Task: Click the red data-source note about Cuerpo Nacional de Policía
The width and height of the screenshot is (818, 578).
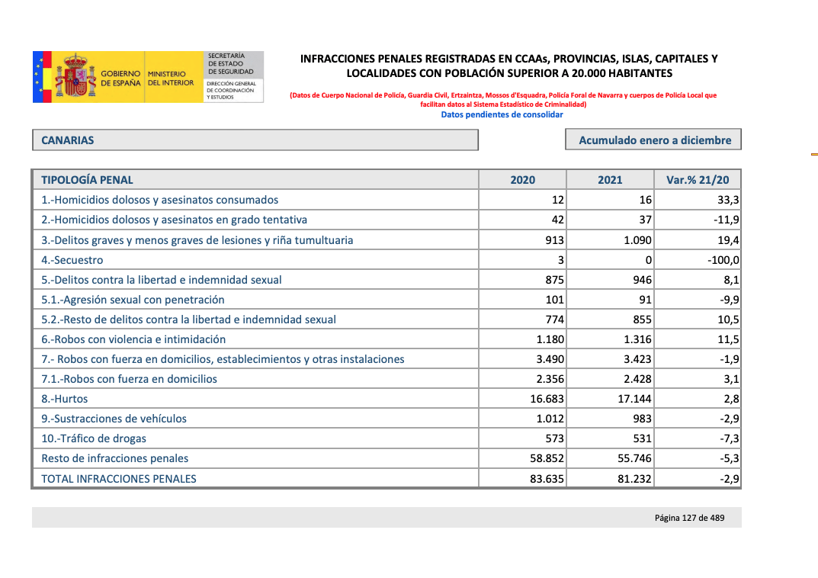Action: click(x=503, y=100)
